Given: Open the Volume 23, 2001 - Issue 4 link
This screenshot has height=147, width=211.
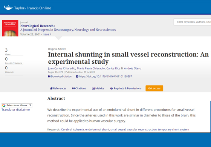Looking at the screenshot, I should coord(36,34).
